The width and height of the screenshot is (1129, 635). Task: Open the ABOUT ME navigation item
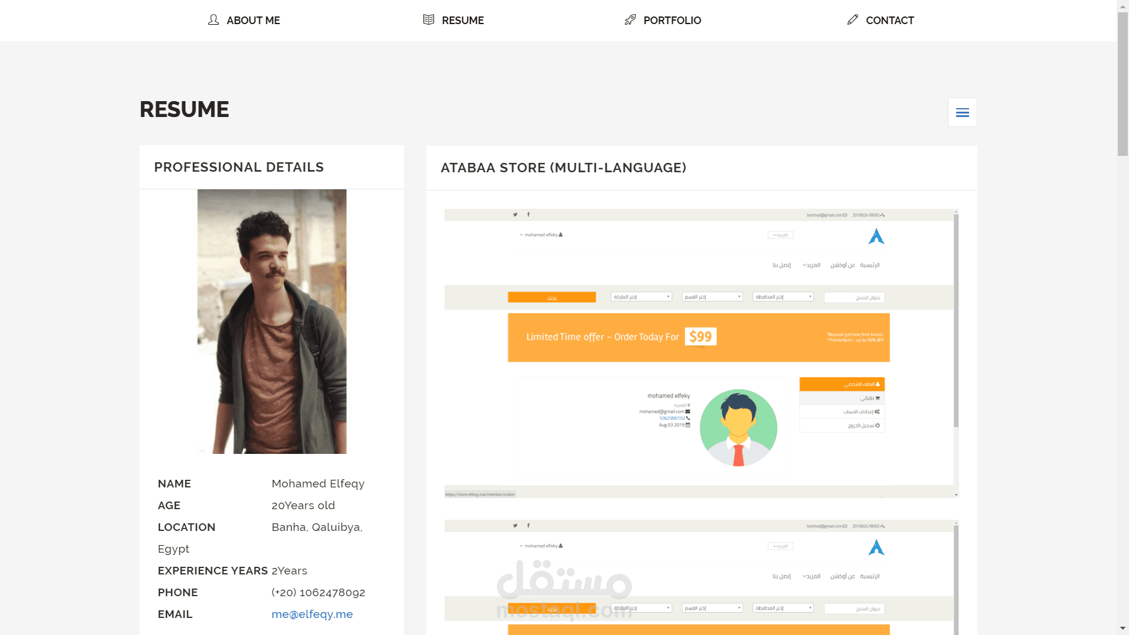click(x=253, y=21)
